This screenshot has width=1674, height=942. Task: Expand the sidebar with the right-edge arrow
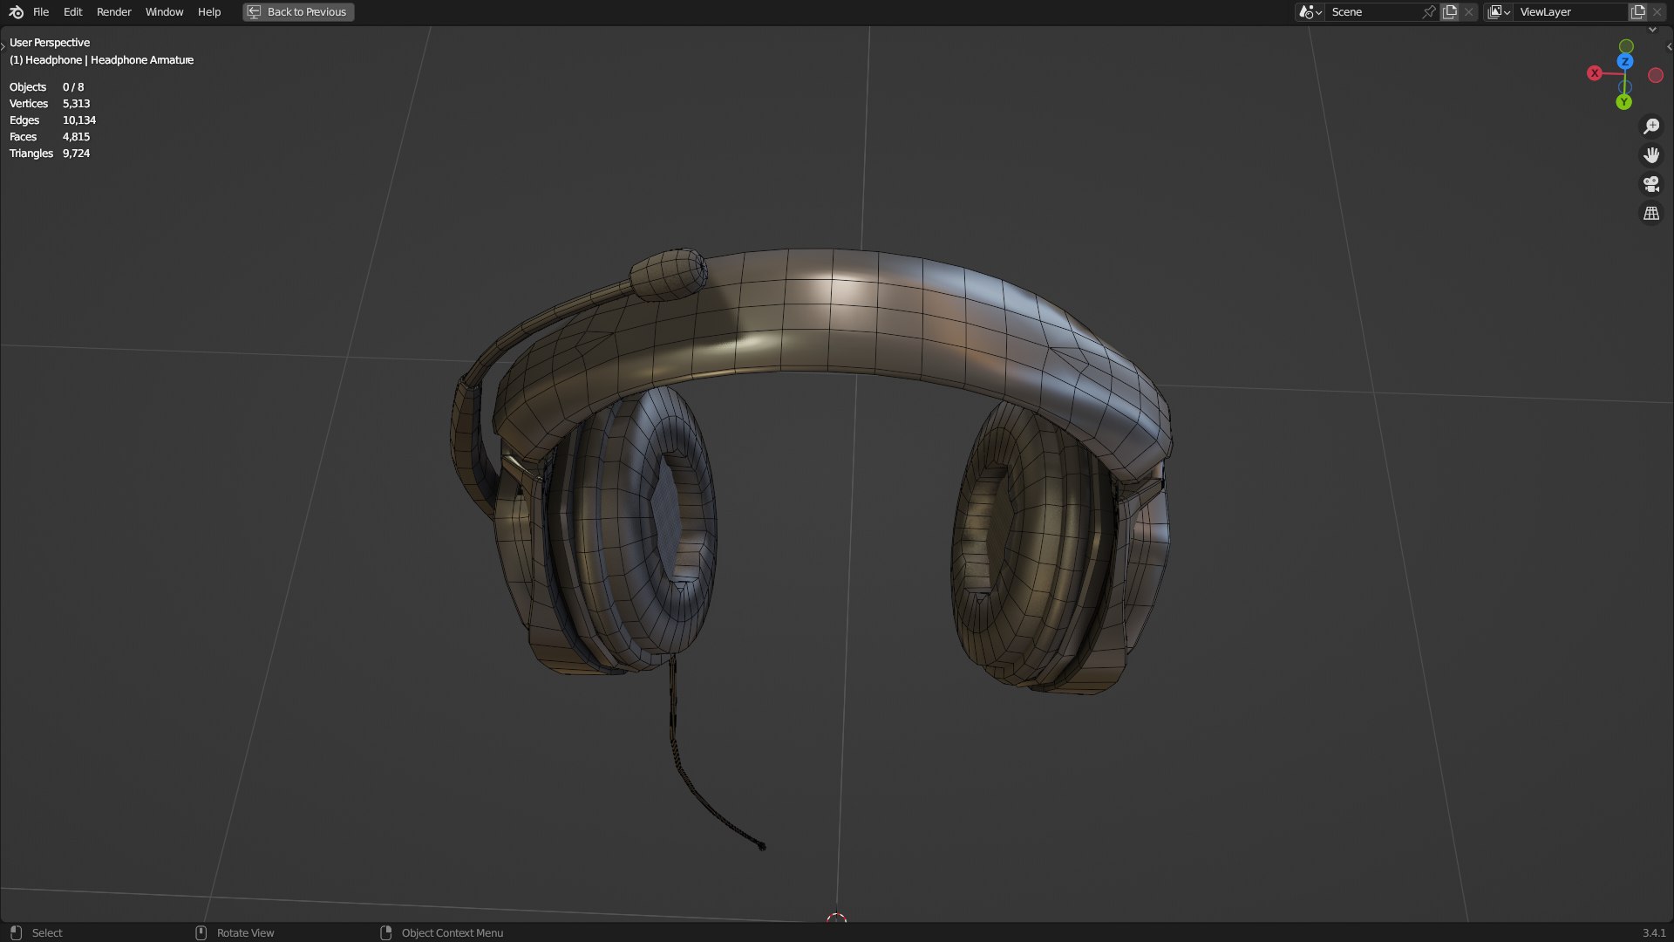coord(1669,47)
